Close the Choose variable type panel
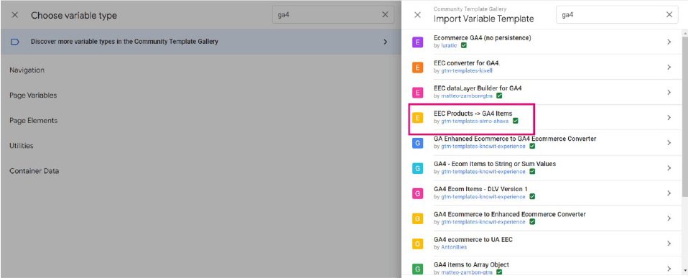Image resolution: width=688 pixels, height=278 pixels. tap(15, 15)
